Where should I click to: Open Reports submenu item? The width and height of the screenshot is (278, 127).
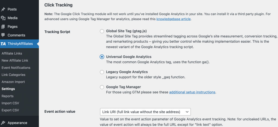(x=7, y=96)
